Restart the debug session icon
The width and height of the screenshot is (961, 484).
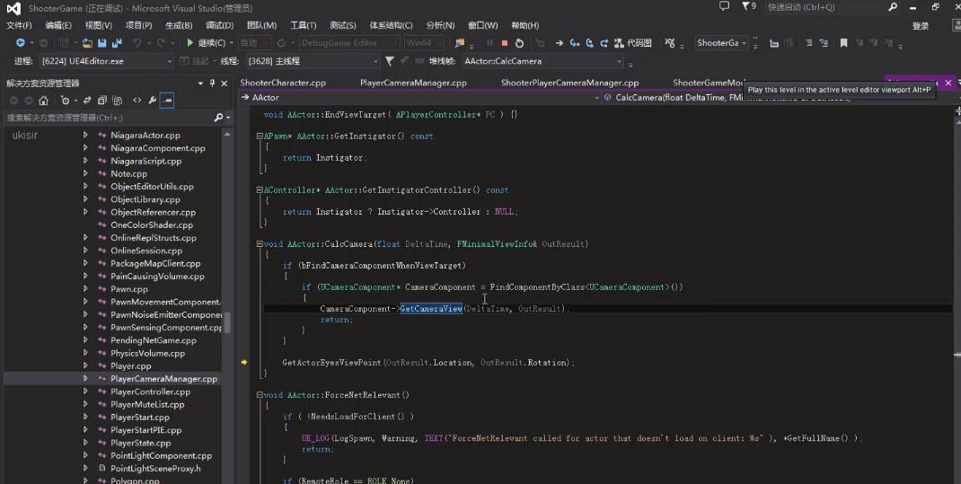(519, 43)
